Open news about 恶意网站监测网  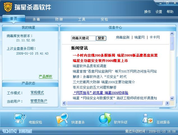(115, 71)
